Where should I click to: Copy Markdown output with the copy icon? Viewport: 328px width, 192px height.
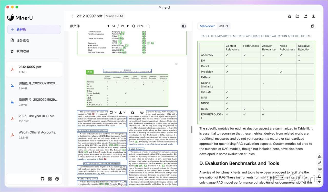[x=313, y=26]
